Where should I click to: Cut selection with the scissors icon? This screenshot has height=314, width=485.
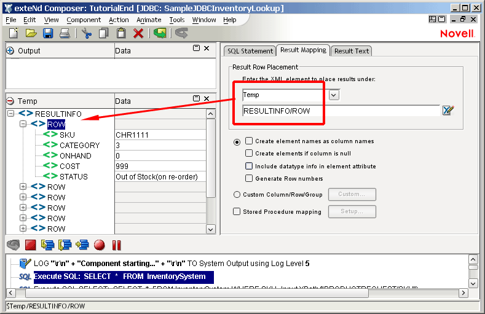pyautogui.click(x=87, y=33)
